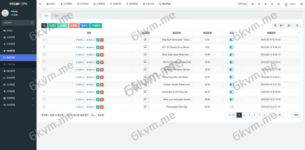The image size is (305, 150).
Task: Toggle status switch for Personalized Tote Bag
Action: (231, 107)
